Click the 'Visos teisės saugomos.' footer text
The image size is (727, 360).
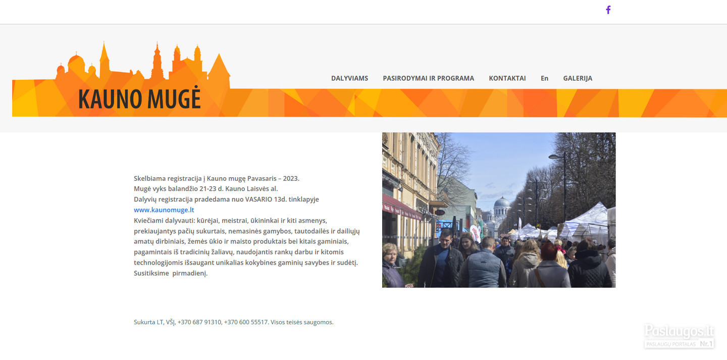pos(302,322)
